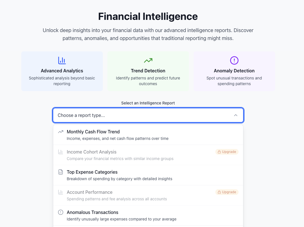Click the Account Performance chart icon
The image size is (304, 227).
point(60,192)
